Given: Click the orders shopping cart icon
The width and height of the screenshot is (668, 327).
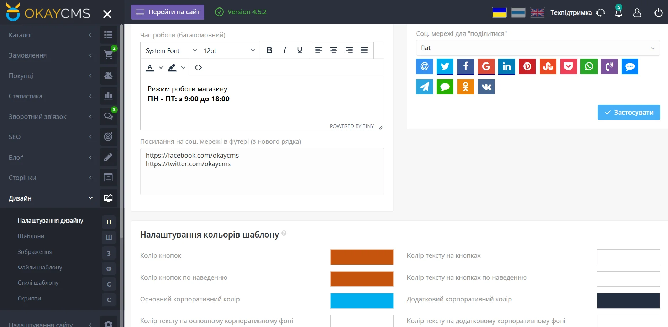Looking at the screenshot, I should 108,55.
